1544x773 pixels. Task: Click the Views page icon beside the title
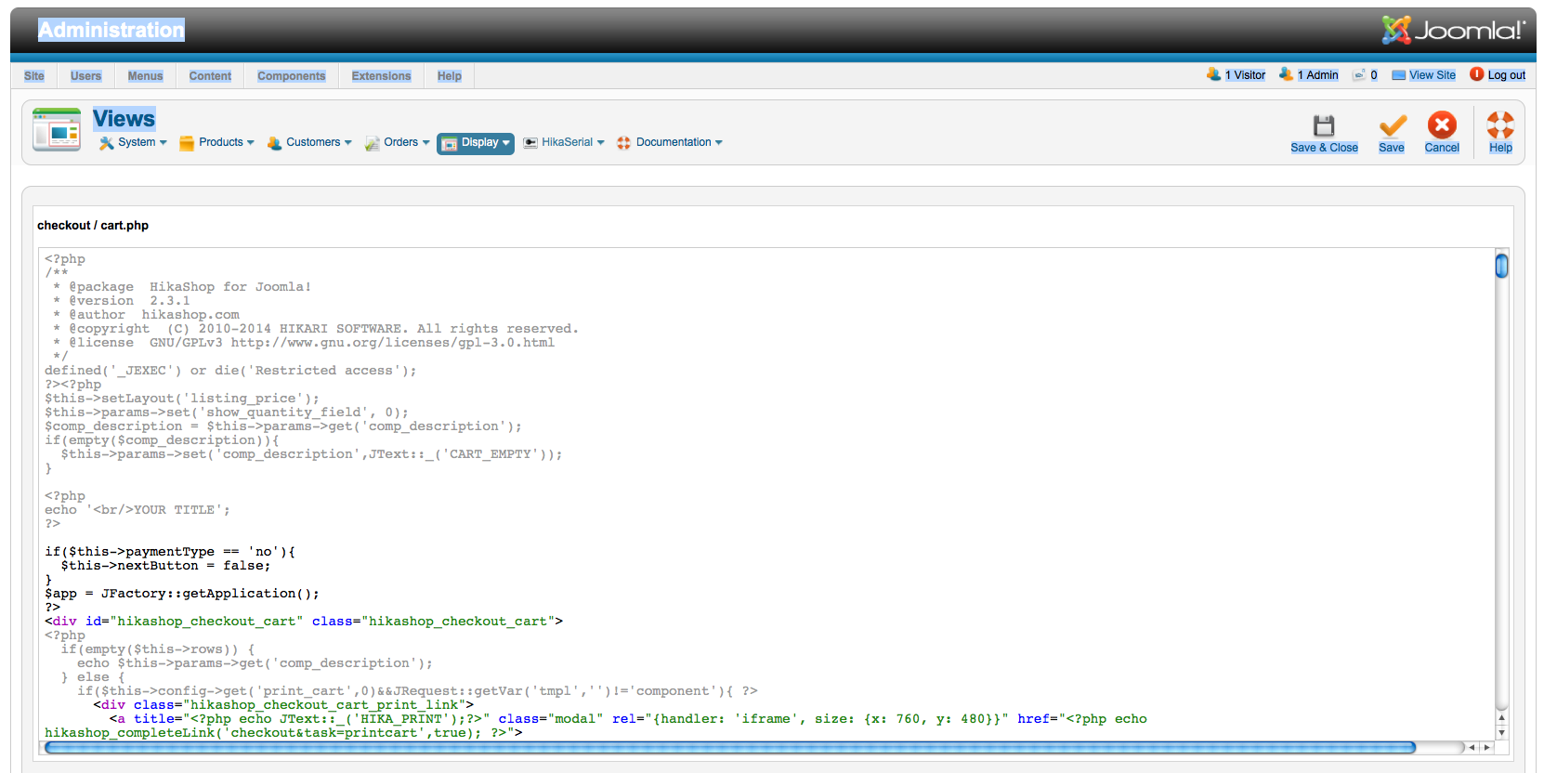tap(57, 129)
